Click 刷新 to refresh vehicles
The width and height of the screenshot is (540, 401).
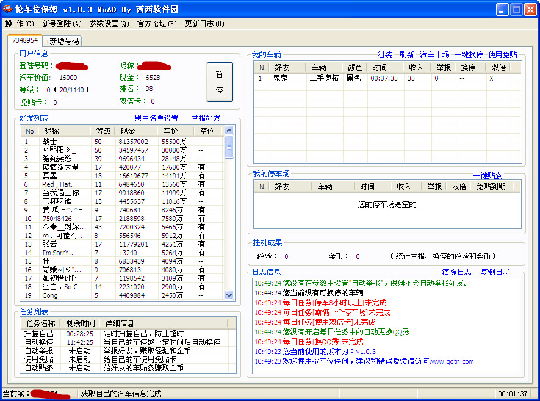(406, 55)
